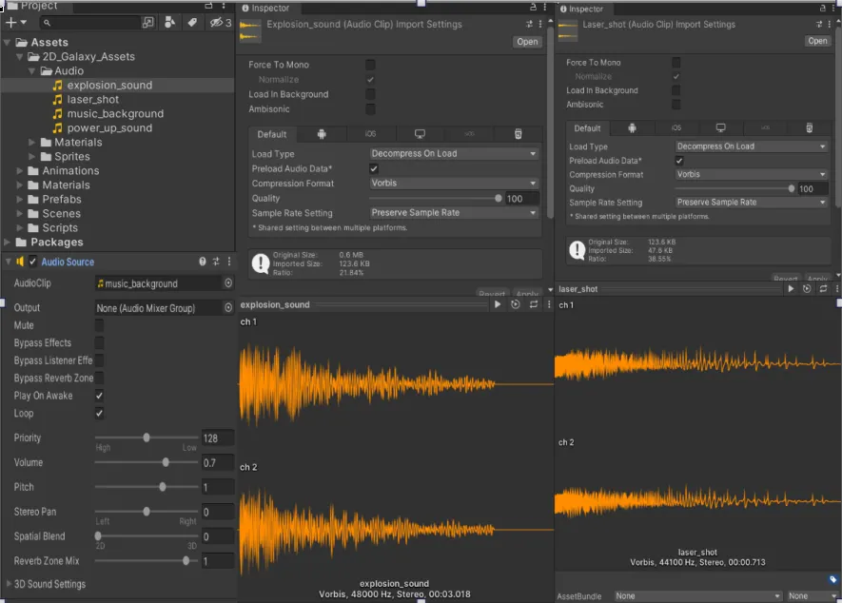Uncheck Preload Audio Data for laser_shot
842x603 pixels.
pos(681,161)
